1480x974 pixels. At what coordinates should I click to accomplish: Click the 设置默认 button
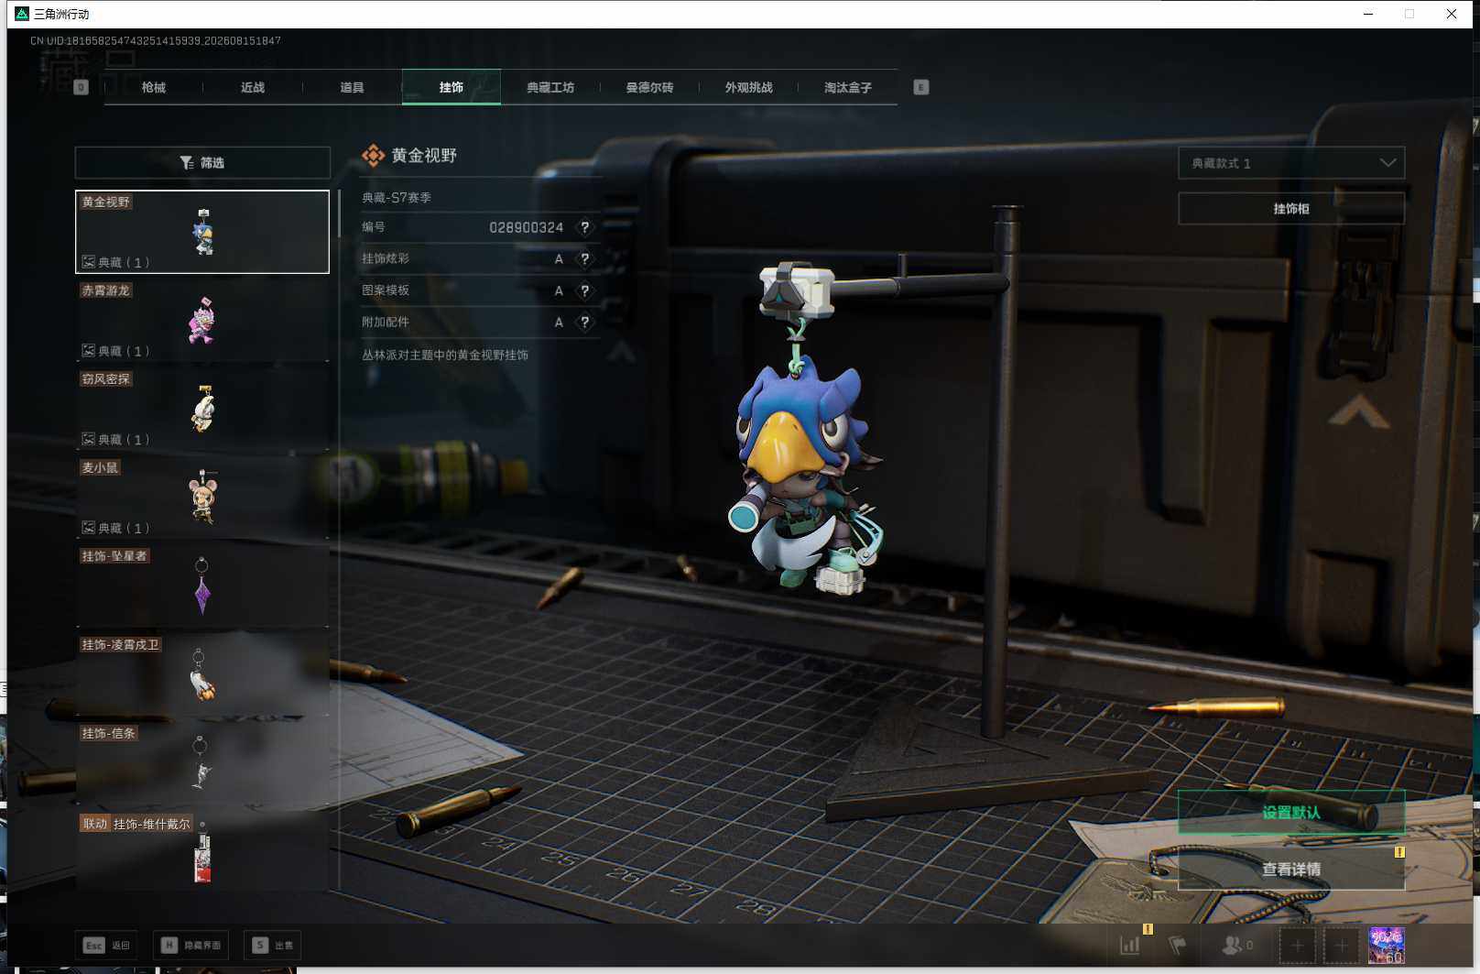coord(1291,813)
